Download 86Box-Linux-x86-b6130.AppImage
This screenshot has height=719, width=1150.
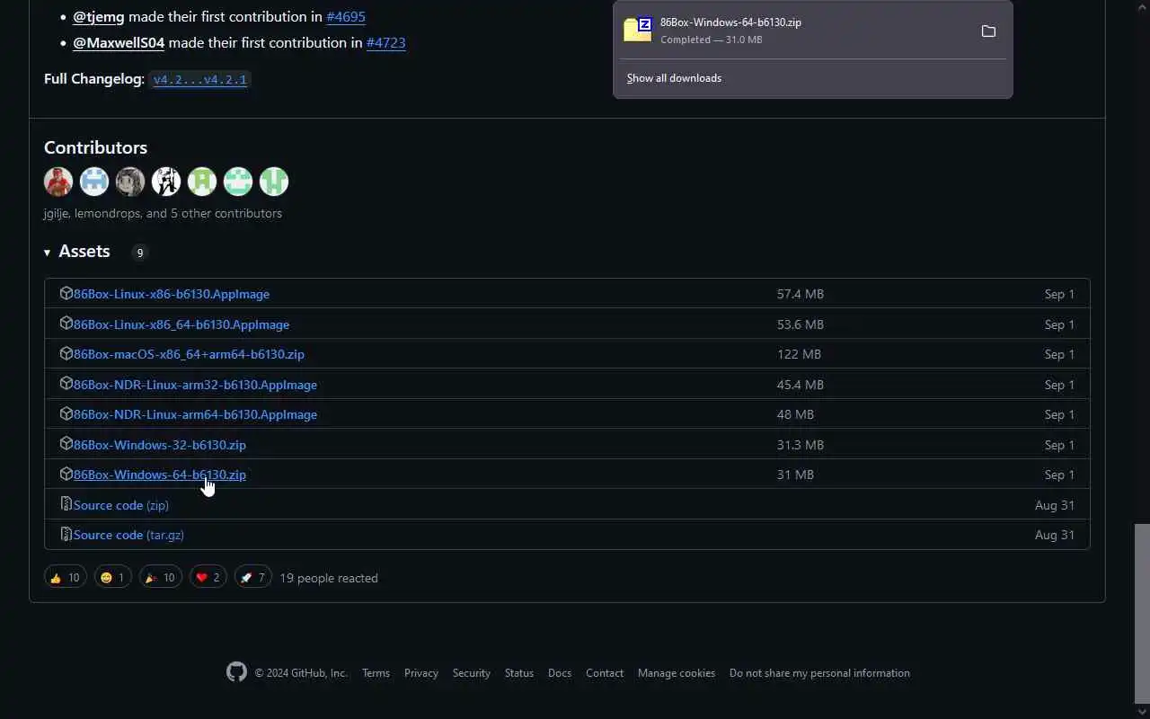(x=172, y=294)
